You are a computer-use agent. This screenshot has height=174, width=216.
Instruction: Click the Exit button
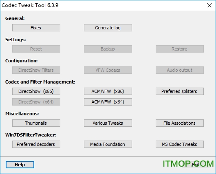coord(196,165)
